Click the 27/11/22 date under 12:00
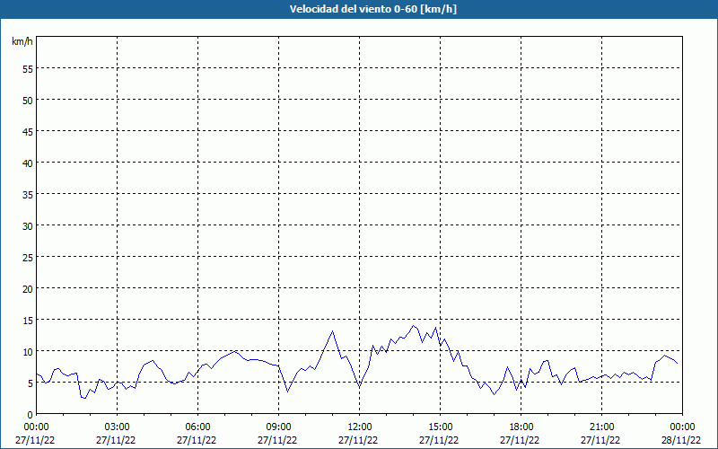The height and width of the screenshot is (449, 718). pyautogui.click(x=358, y=440)
